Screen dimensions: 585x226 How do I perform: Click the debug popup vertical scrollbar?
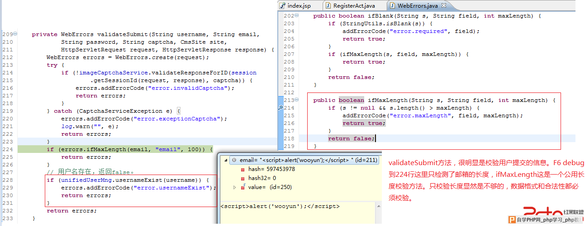[378, 212]
